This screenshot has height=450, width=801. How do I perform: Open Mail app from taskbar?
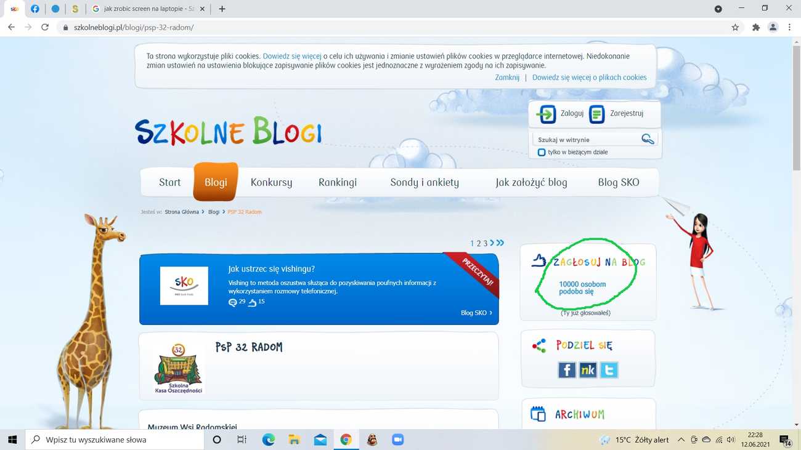320,440
